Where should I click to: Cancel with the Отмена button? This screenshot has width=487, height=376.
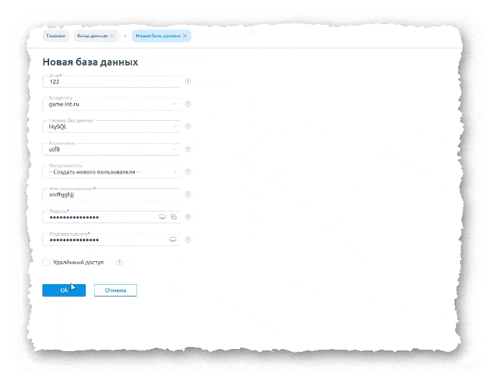click(116, 290)
